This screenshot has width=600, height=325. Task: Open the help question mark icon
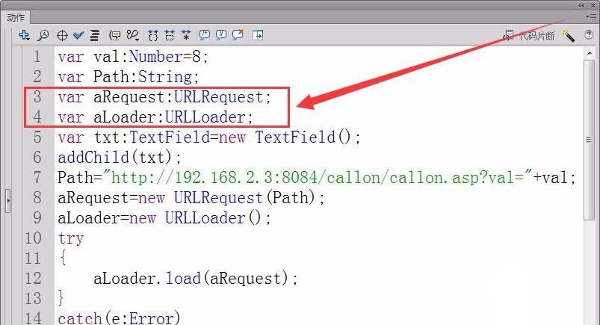click(589, 35)
